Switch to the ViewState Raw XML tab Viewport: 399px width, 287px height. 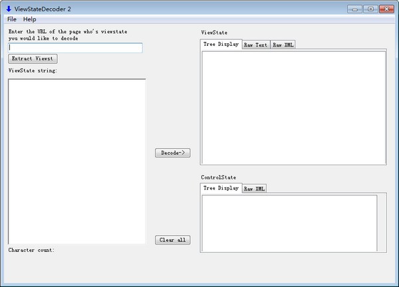tap(283, 45)
